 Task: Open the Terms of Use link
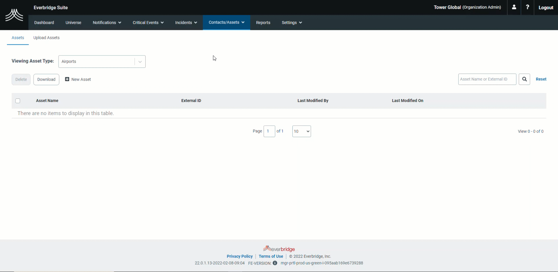(x=271, y=256)
